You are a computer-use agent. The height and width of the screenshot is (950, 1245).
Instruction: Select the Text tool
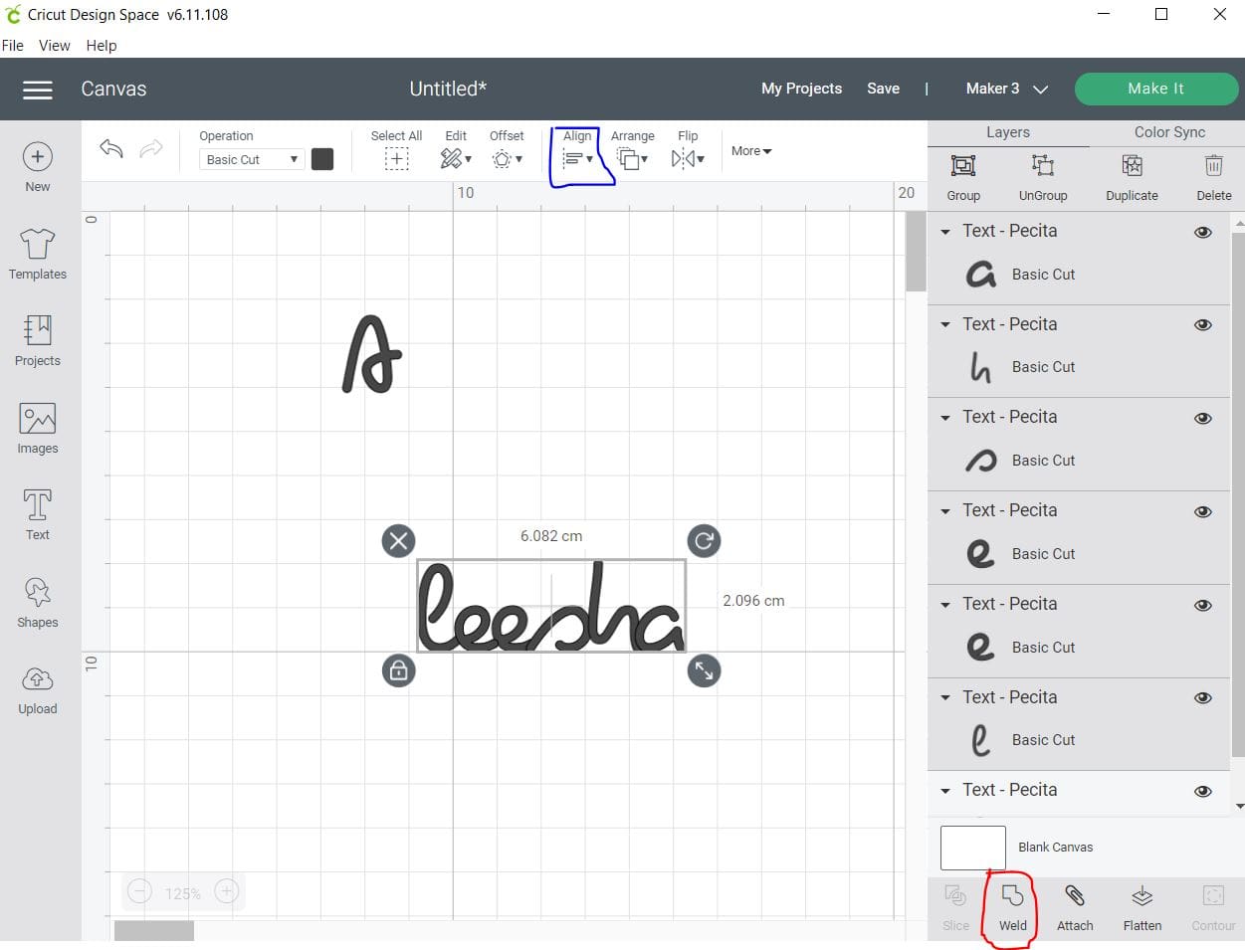38,514
